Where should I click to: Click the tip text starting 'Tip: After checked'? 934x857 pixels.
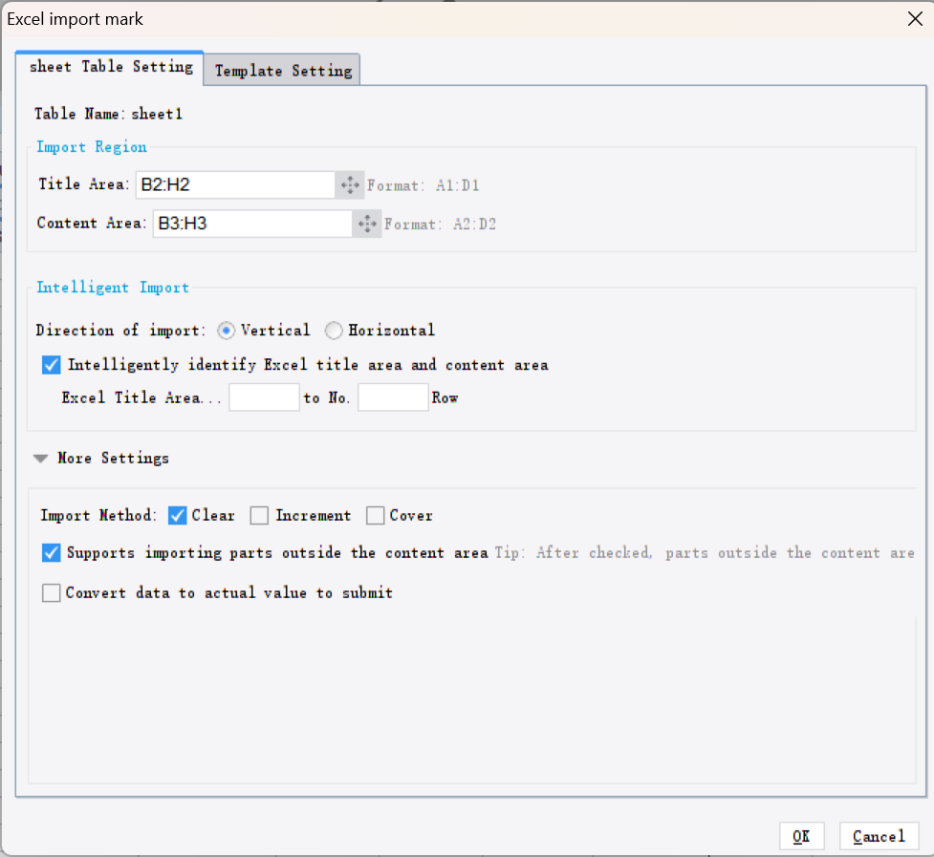[x=705, y=553]
